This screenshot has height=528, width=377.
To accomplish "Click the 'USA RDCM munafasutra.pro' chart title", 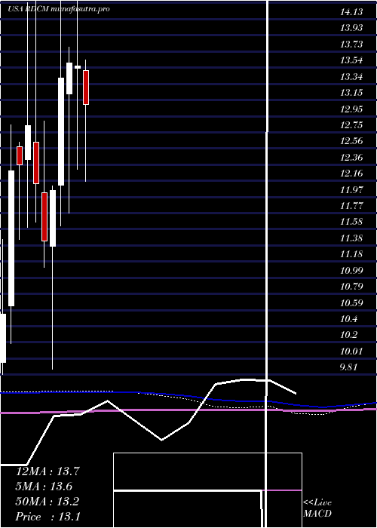I will [x=59, y=9].
